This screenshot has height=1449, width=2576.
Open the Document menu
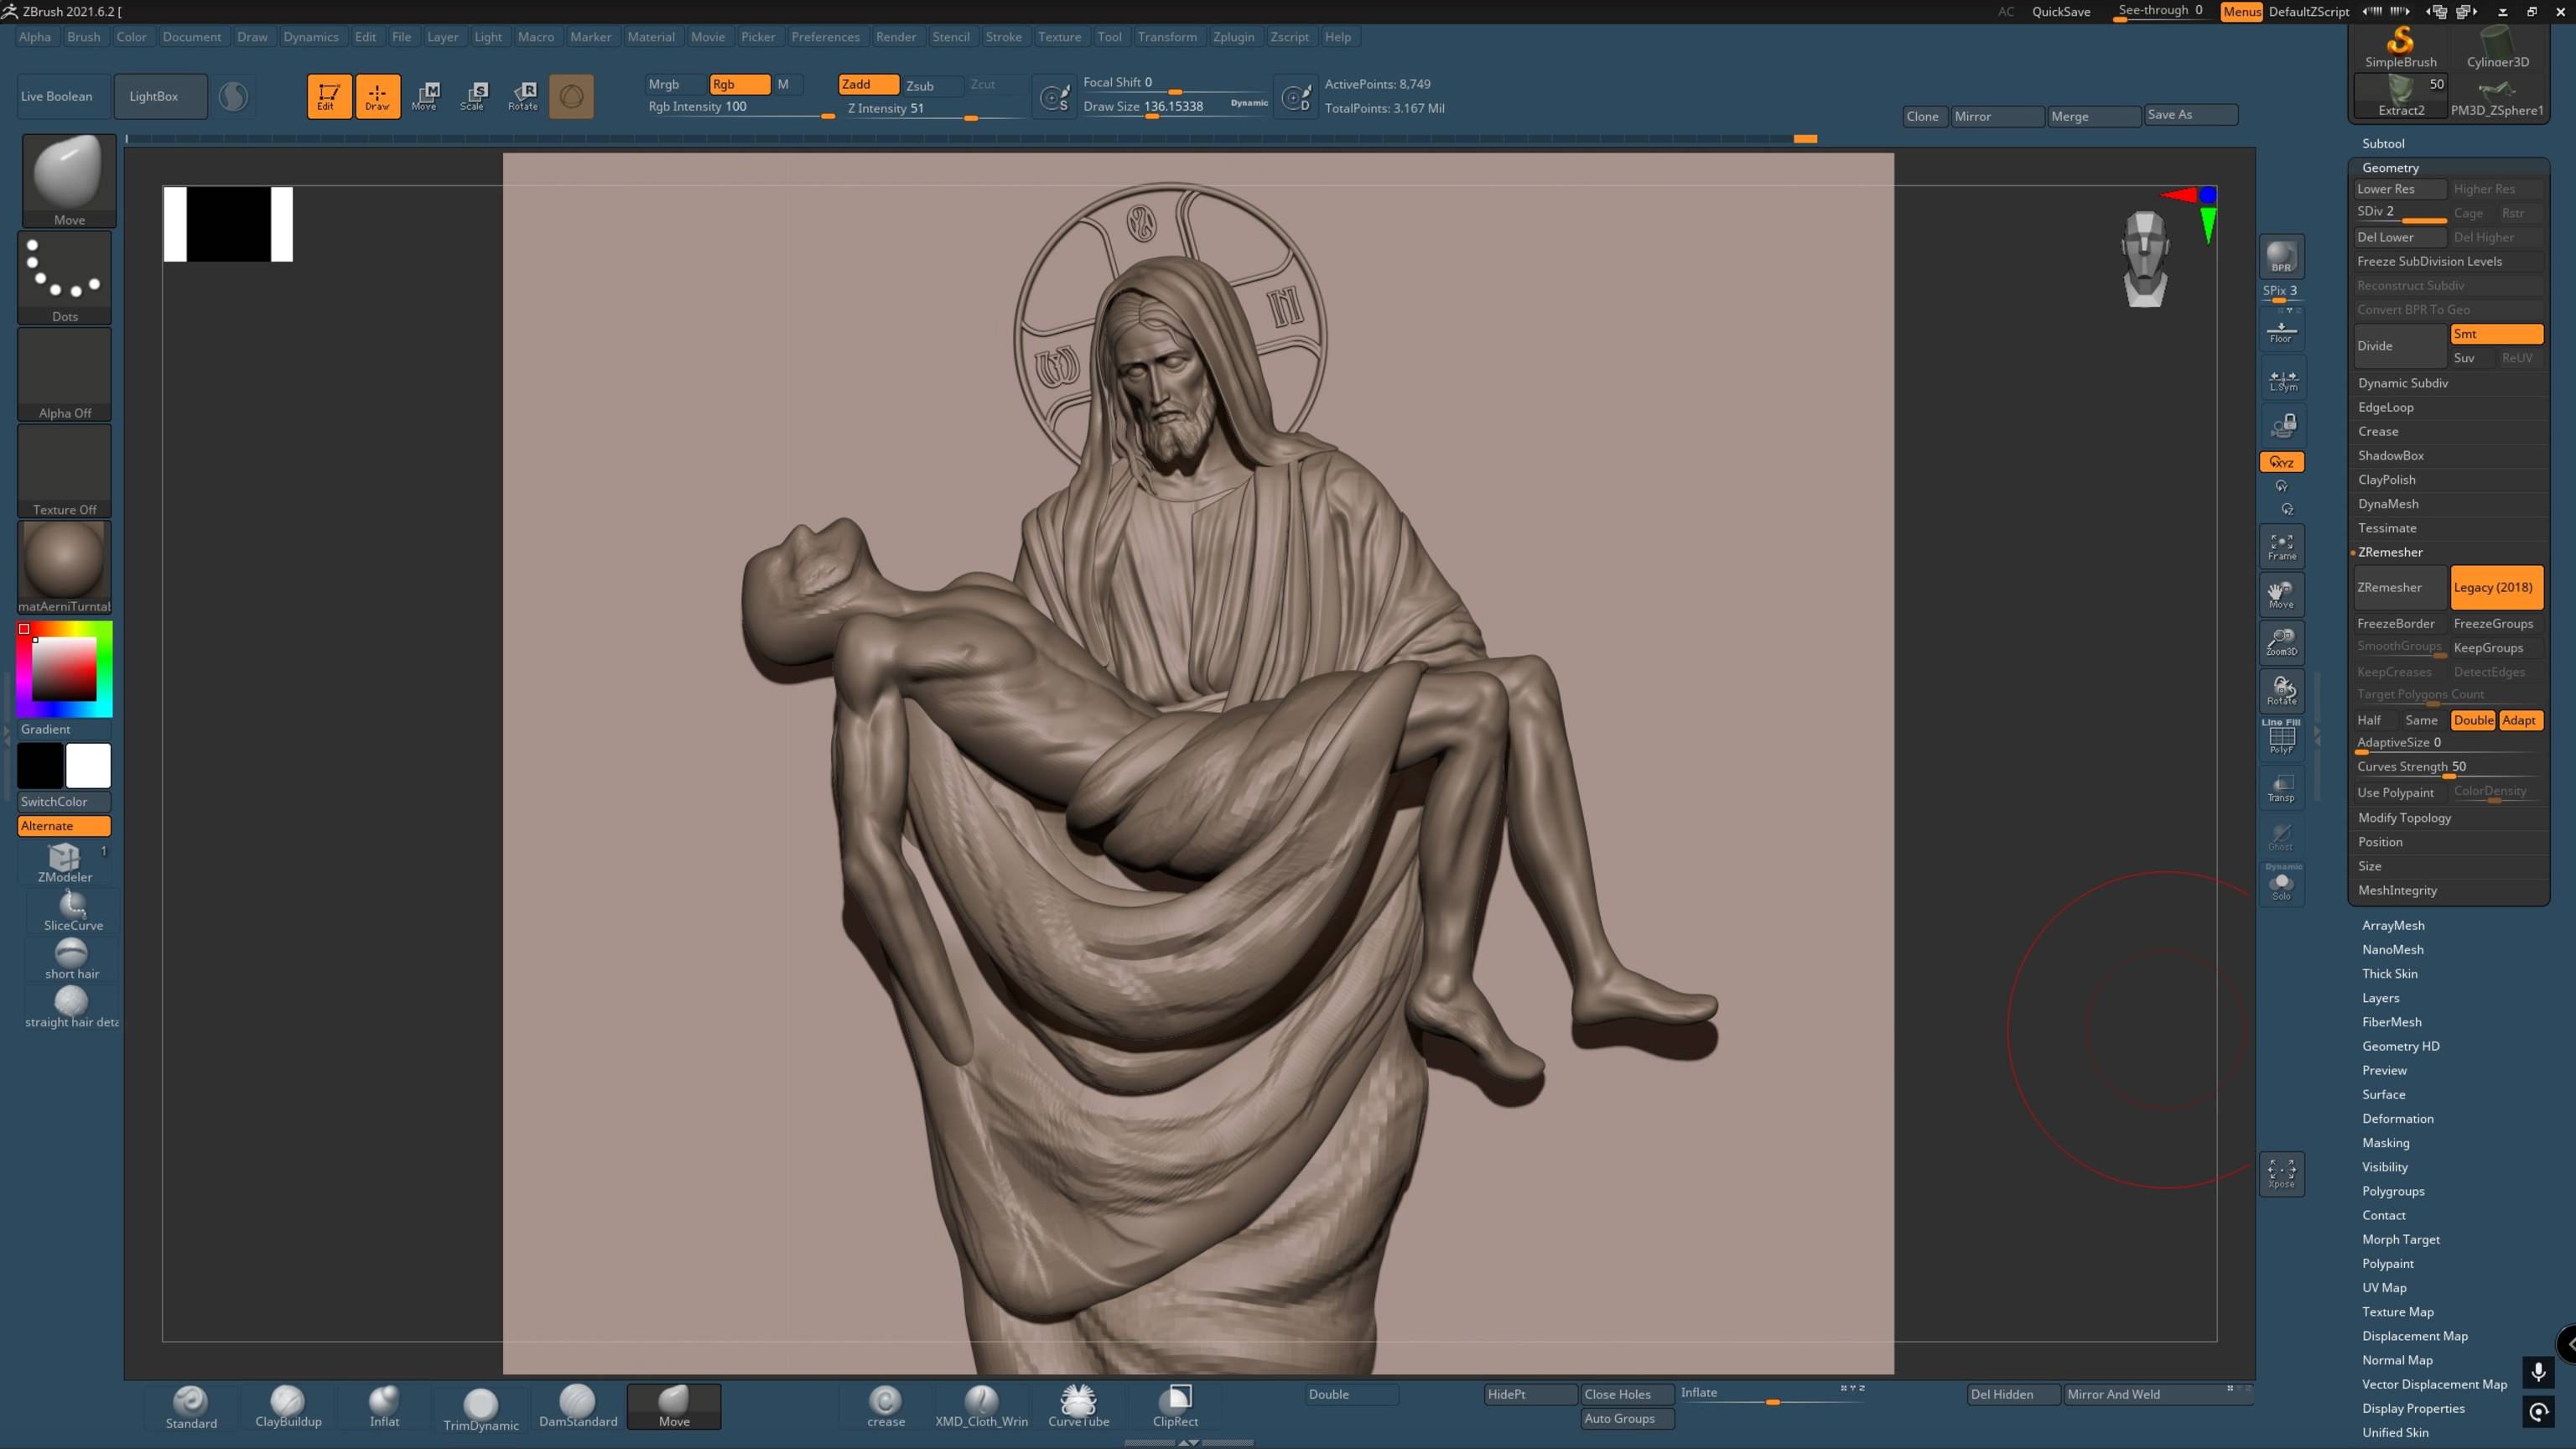click(x=192, y=37)
